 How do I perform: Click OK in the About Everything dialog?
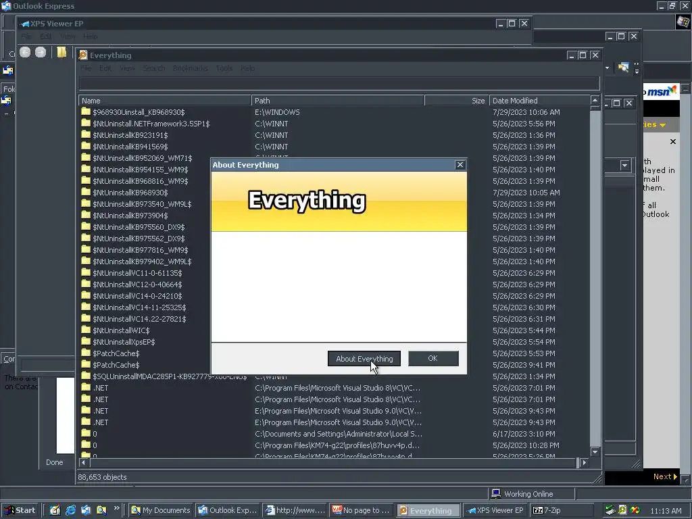coord(433,358)
